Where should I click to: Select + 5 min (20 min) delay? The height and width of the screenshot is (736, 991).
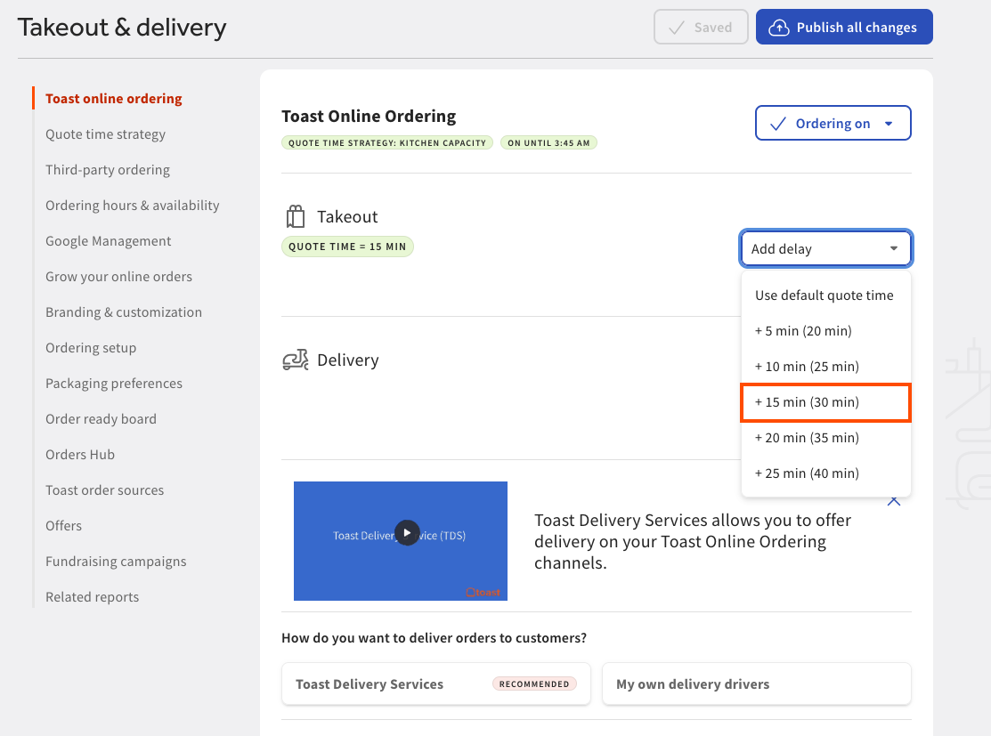(x=825, y=330)
